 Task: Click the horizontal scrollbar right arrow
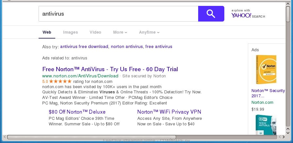(284, 137)
